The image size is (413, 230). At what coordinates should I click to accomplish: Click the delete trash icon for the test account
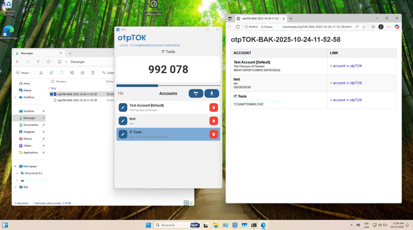[x=213, y=120]
